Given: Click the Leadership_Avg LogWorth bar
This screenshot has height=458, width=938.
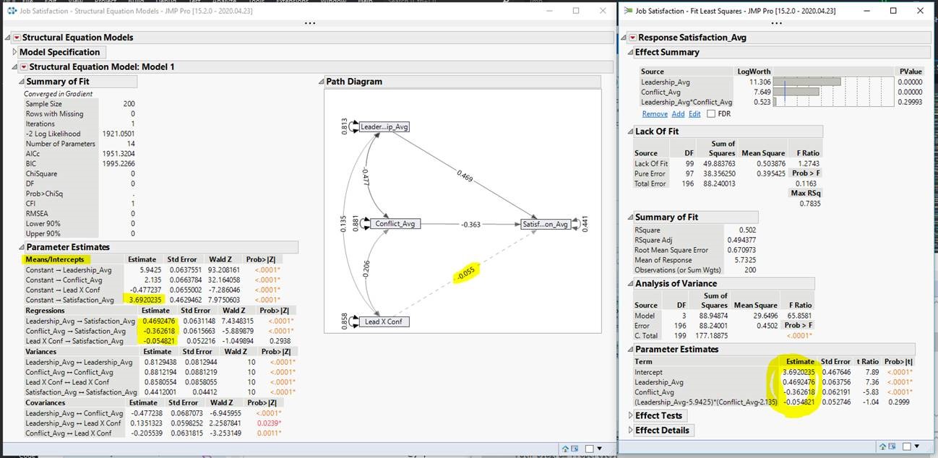Looking at the screenshot, I should click(x=807, y=82).
